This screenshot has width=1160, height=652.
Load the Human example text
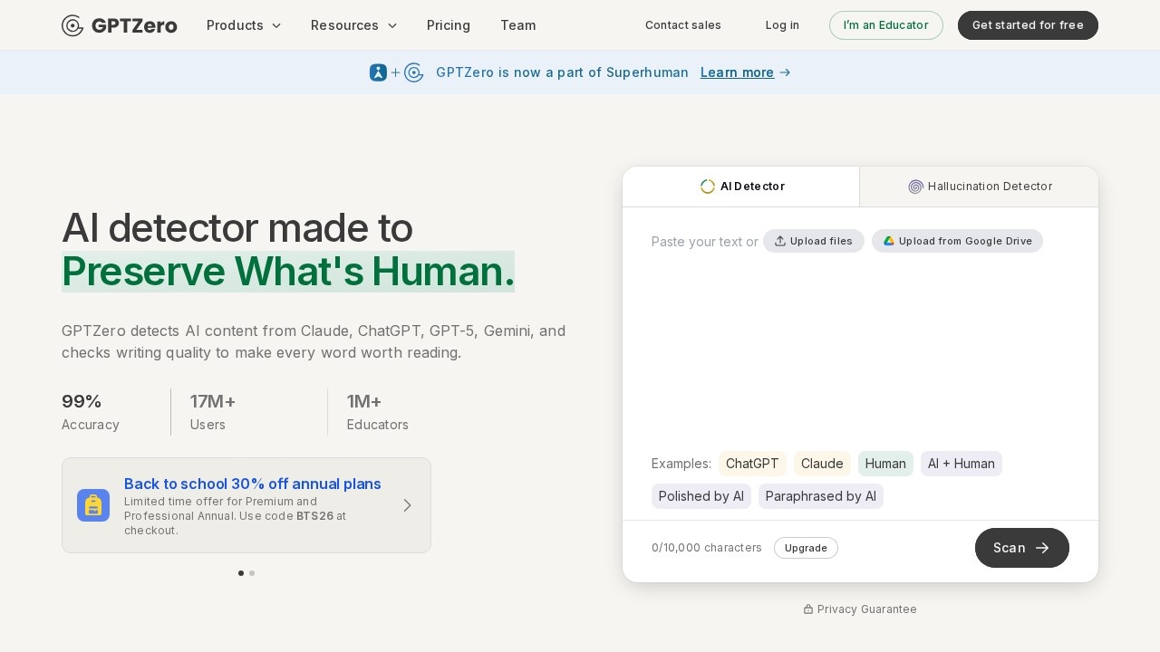885,464
